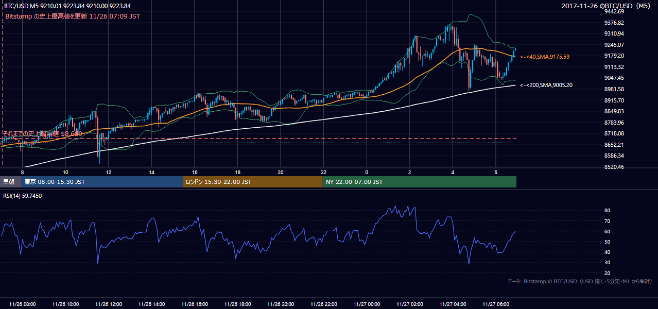Click the RSI(14) 59.7450 indicator label

23,196
